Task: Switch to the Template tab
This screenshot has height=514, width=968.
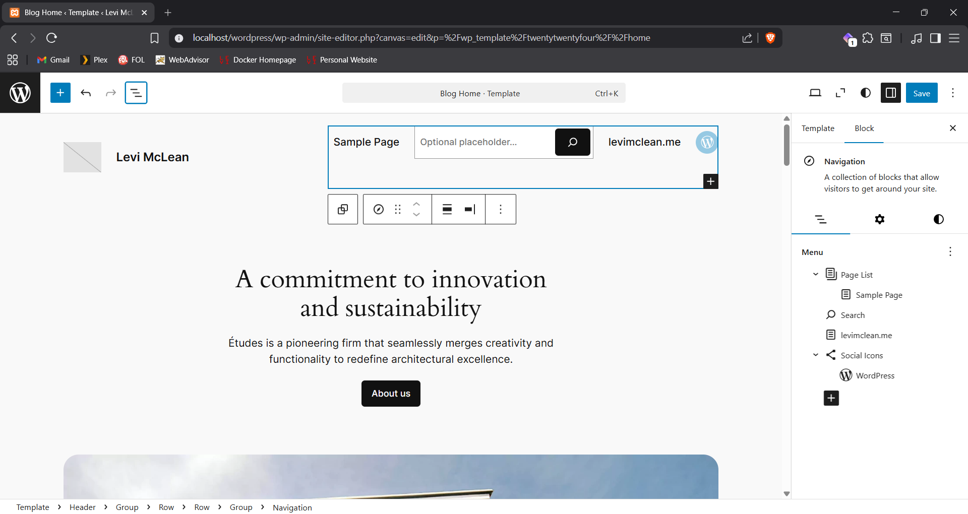Action: point(818,128)
